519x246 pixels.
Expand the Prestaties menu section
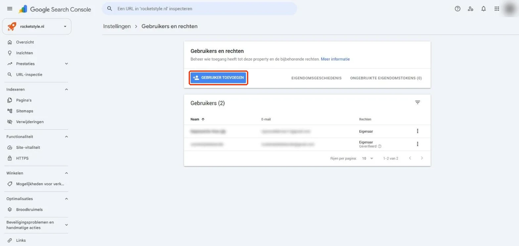click(x=67, y=64)
